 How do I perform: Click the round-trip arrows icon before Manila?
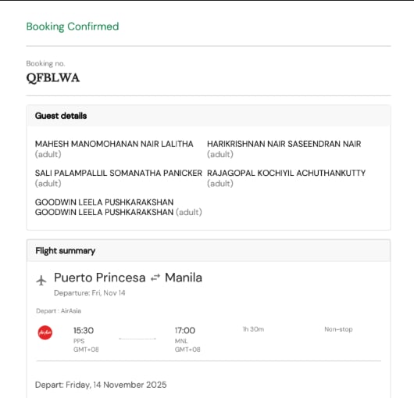pos(155,278)
